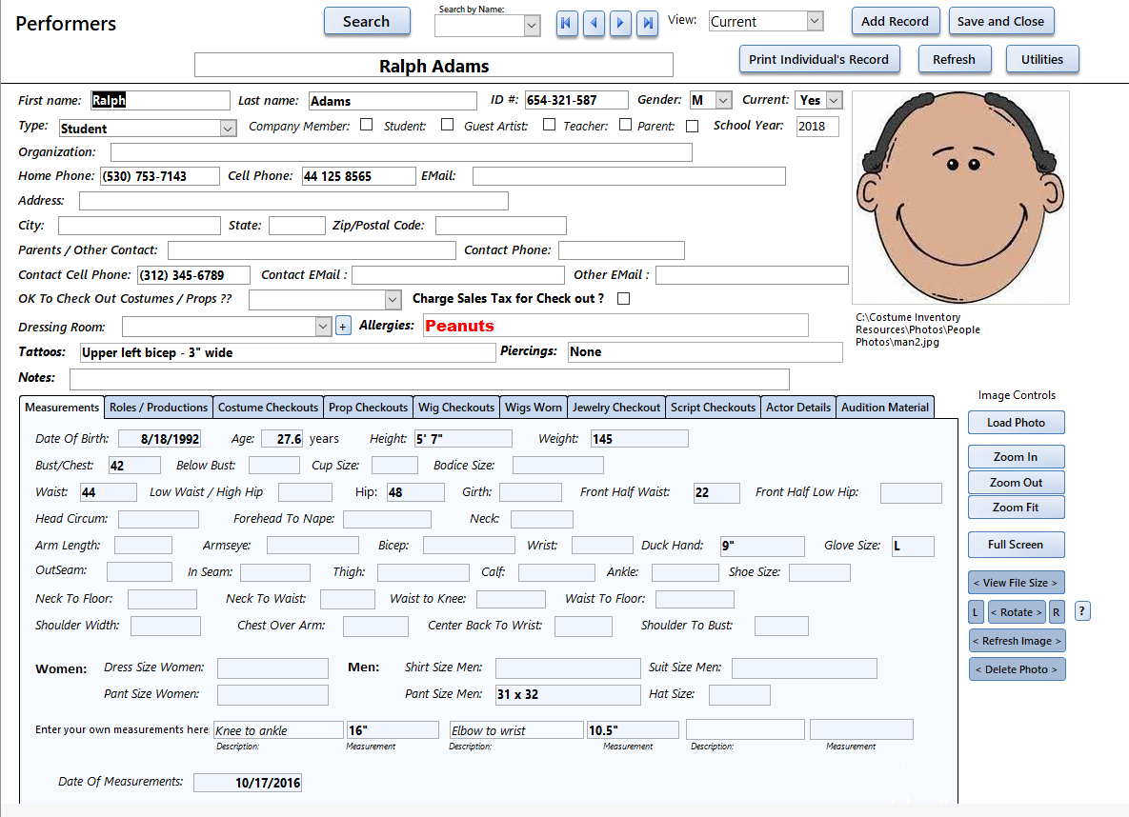This screenshot has height=817, width=1129.
Task: Go to the previous record
Action: point(594,23)
